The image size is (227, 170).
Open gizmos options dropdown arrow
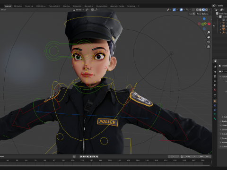[177, 10]
